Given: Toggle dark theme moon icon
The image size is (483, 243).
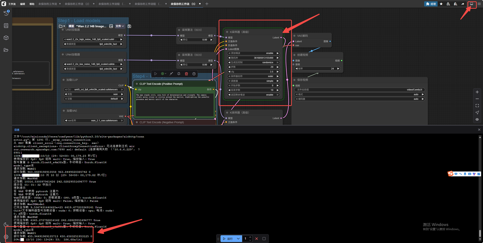Looking at the screenshot, I should click(x=6, y=225).
